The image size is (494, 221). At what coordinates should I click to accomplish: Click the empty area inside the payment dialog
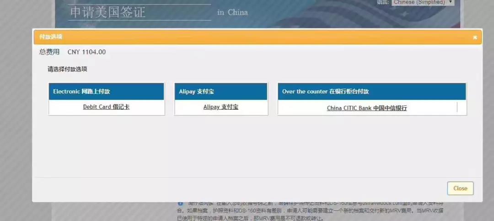(256, 146)
